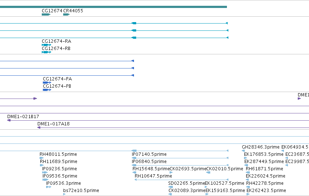Image resolution: width=309 pixels, height=196 pixels.
Task: Click the IP09536.5prime label
Action: (x=60, y=176)
